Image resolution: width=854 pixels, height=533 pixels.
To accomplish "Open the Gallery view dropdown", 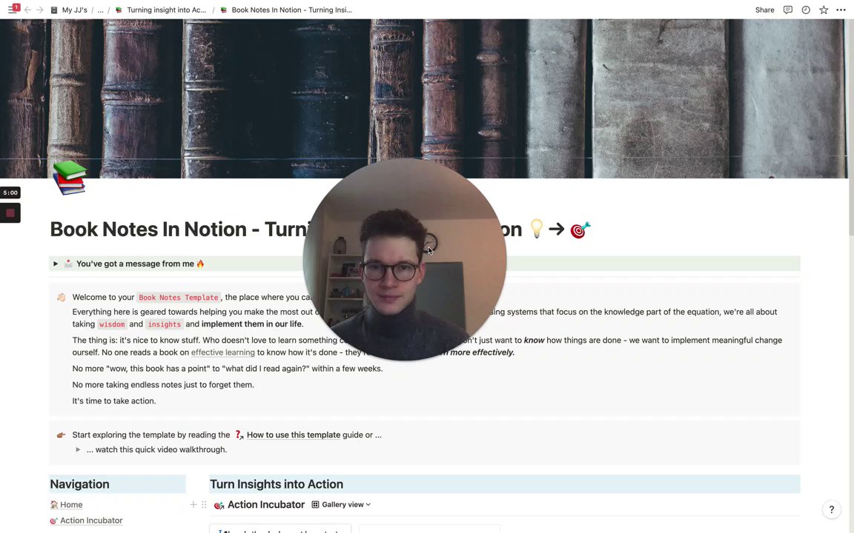I will click(342, 505).
